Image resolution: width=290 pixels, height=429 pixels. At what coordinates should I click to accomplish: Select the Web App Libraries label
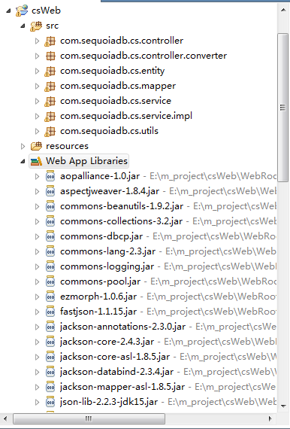pos(86,161)
